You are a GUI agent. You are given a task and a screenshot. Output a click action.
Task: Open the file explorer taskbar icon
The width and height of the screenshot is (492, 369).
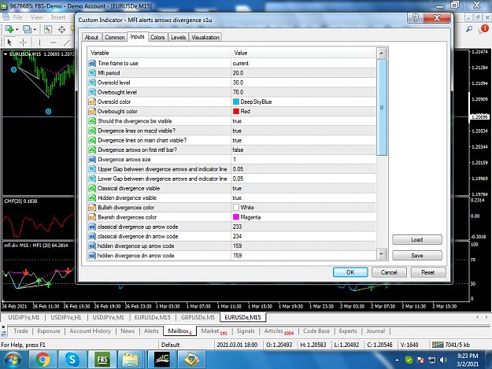(x=130, y=360)
